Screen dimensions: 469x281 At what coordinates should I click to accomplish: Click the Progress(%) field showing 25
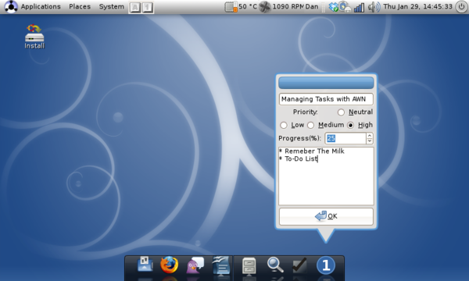pos(345,138)
